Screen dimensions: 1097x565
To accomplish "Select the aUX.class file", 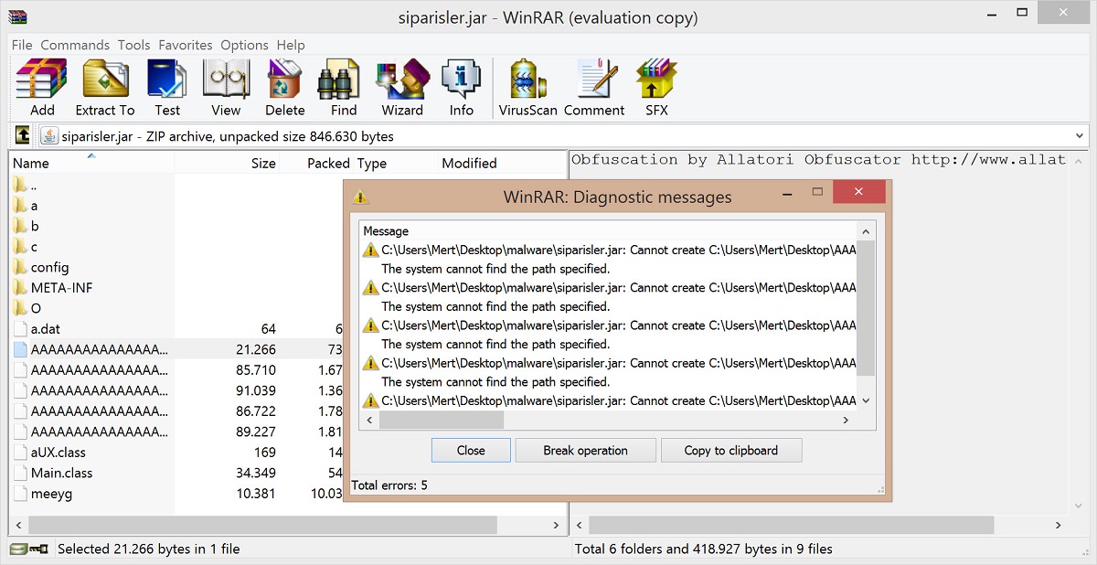I will click(x=58, y=452).
